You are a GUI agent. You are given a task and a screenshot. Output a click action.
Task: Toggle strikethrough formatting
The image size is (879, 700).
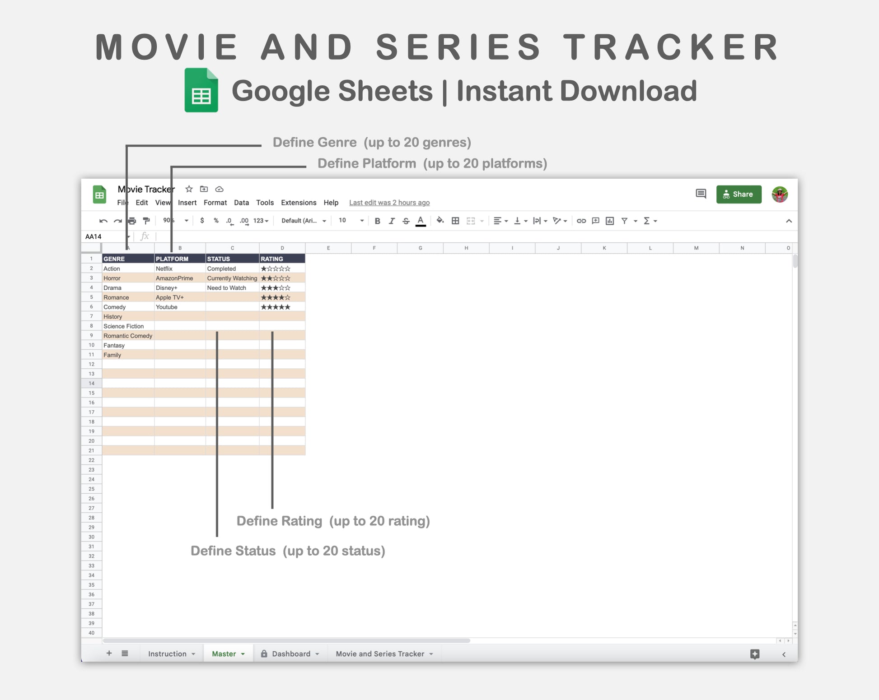click(406, 221)
